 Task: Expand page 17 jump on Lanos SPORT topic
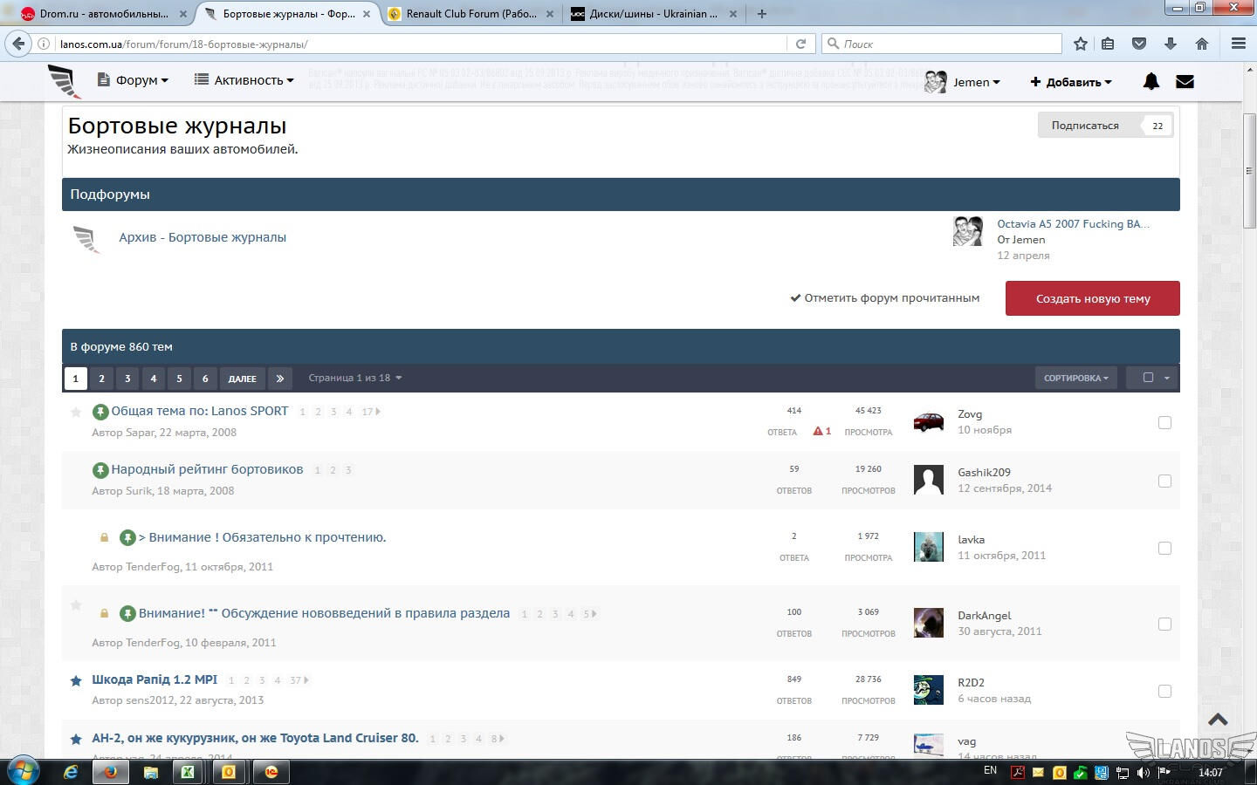tap(371, 412)
